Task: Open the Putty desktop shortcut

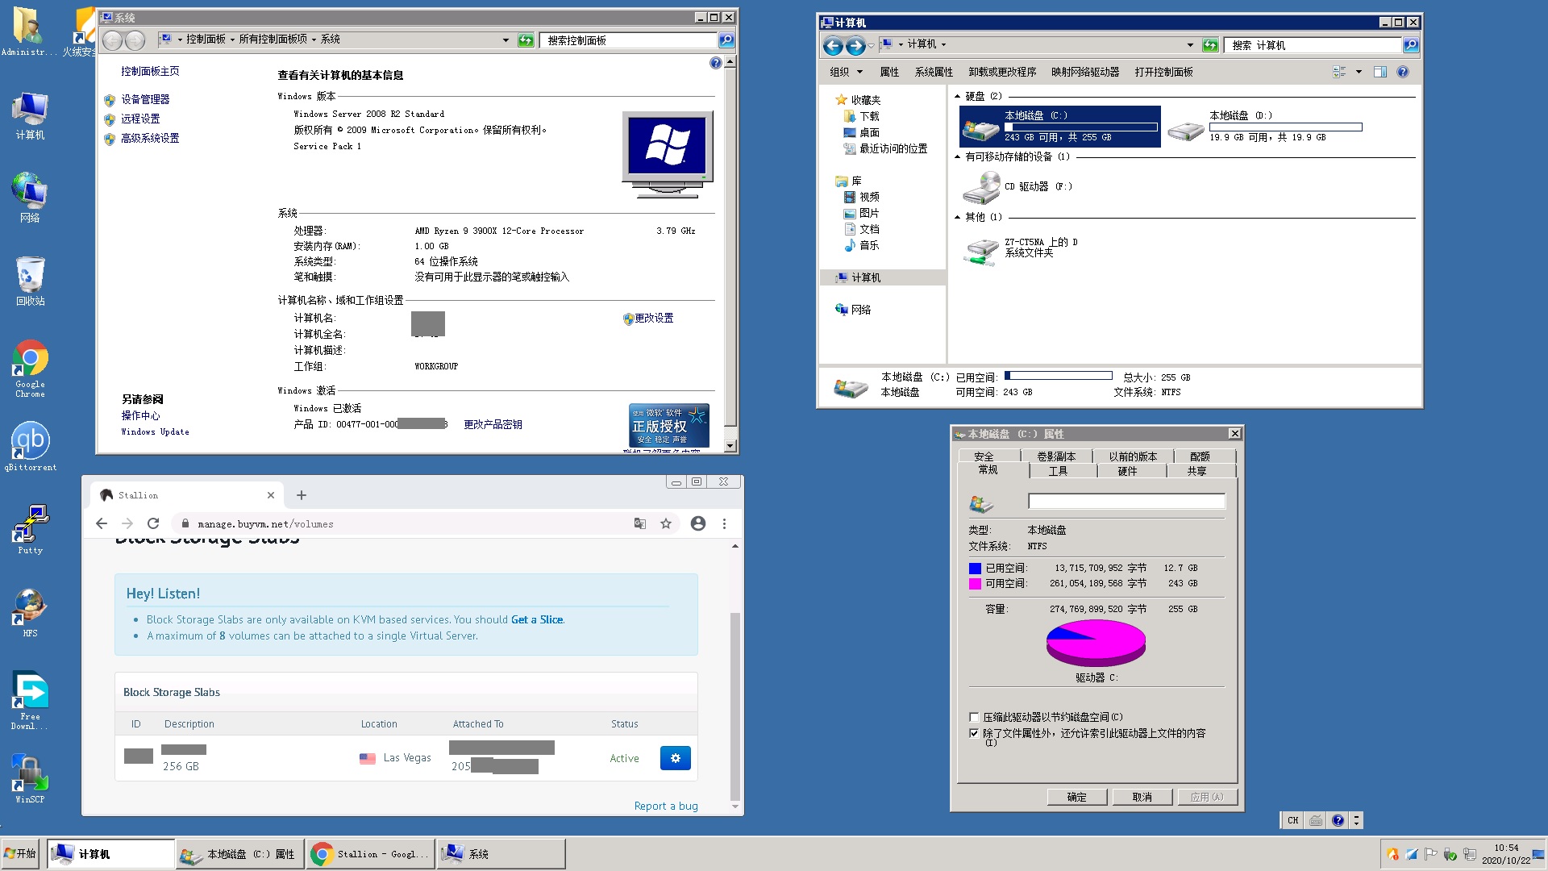Action: [x=30, y=529]
